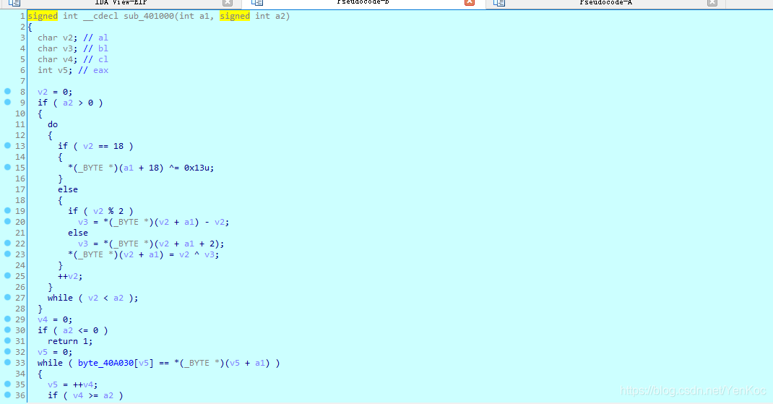Close the Pseudocode-B tab
The image size is (773, 404).
[470, 2]
